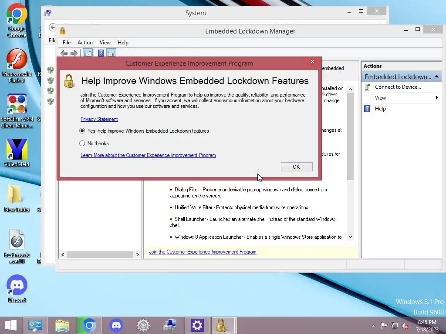Open the File menu in Lockdown Manager

point(67,43)
